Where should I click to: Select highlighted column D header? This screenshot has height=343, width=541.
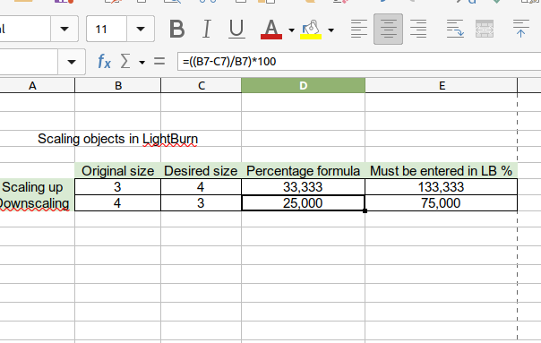304,86
